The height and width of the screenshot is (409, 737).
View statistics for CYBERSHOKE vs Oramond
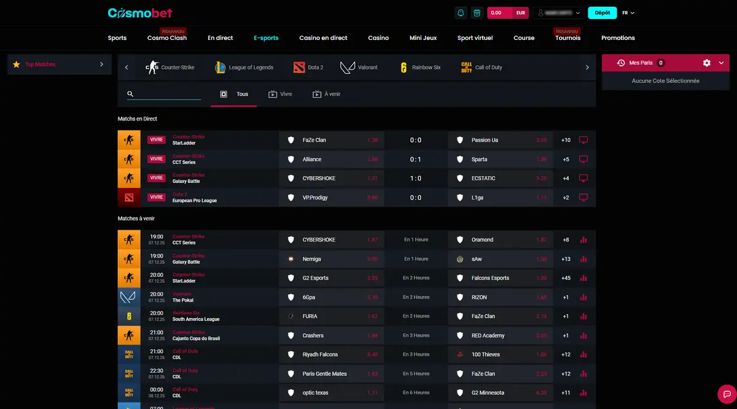click(x=583, y=240)
